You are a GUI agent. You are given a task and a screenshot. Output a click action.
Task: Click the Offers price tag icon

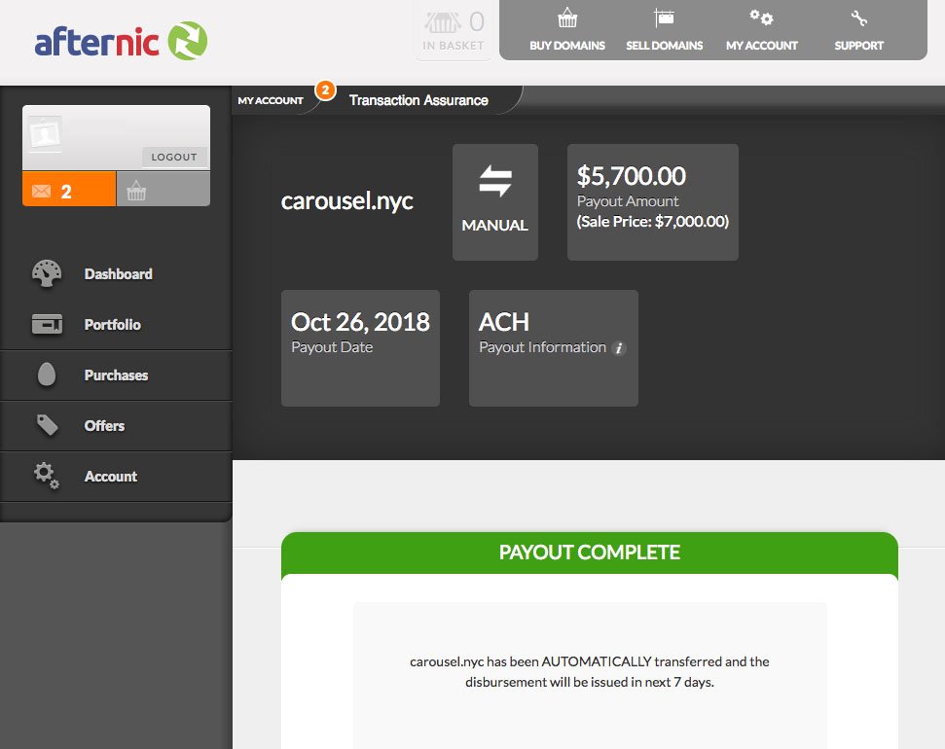click(x=47, y=425)
